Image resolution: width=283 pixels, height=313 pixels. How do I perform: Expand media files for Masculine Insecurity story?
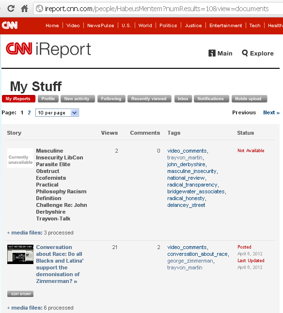25,233
